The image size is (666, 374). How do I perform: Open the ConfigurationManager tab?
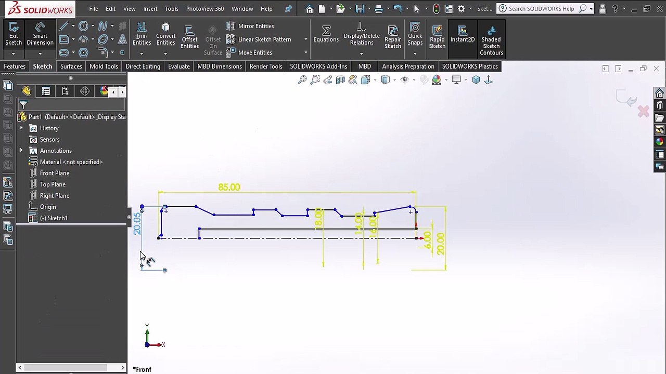pos(65,91)
